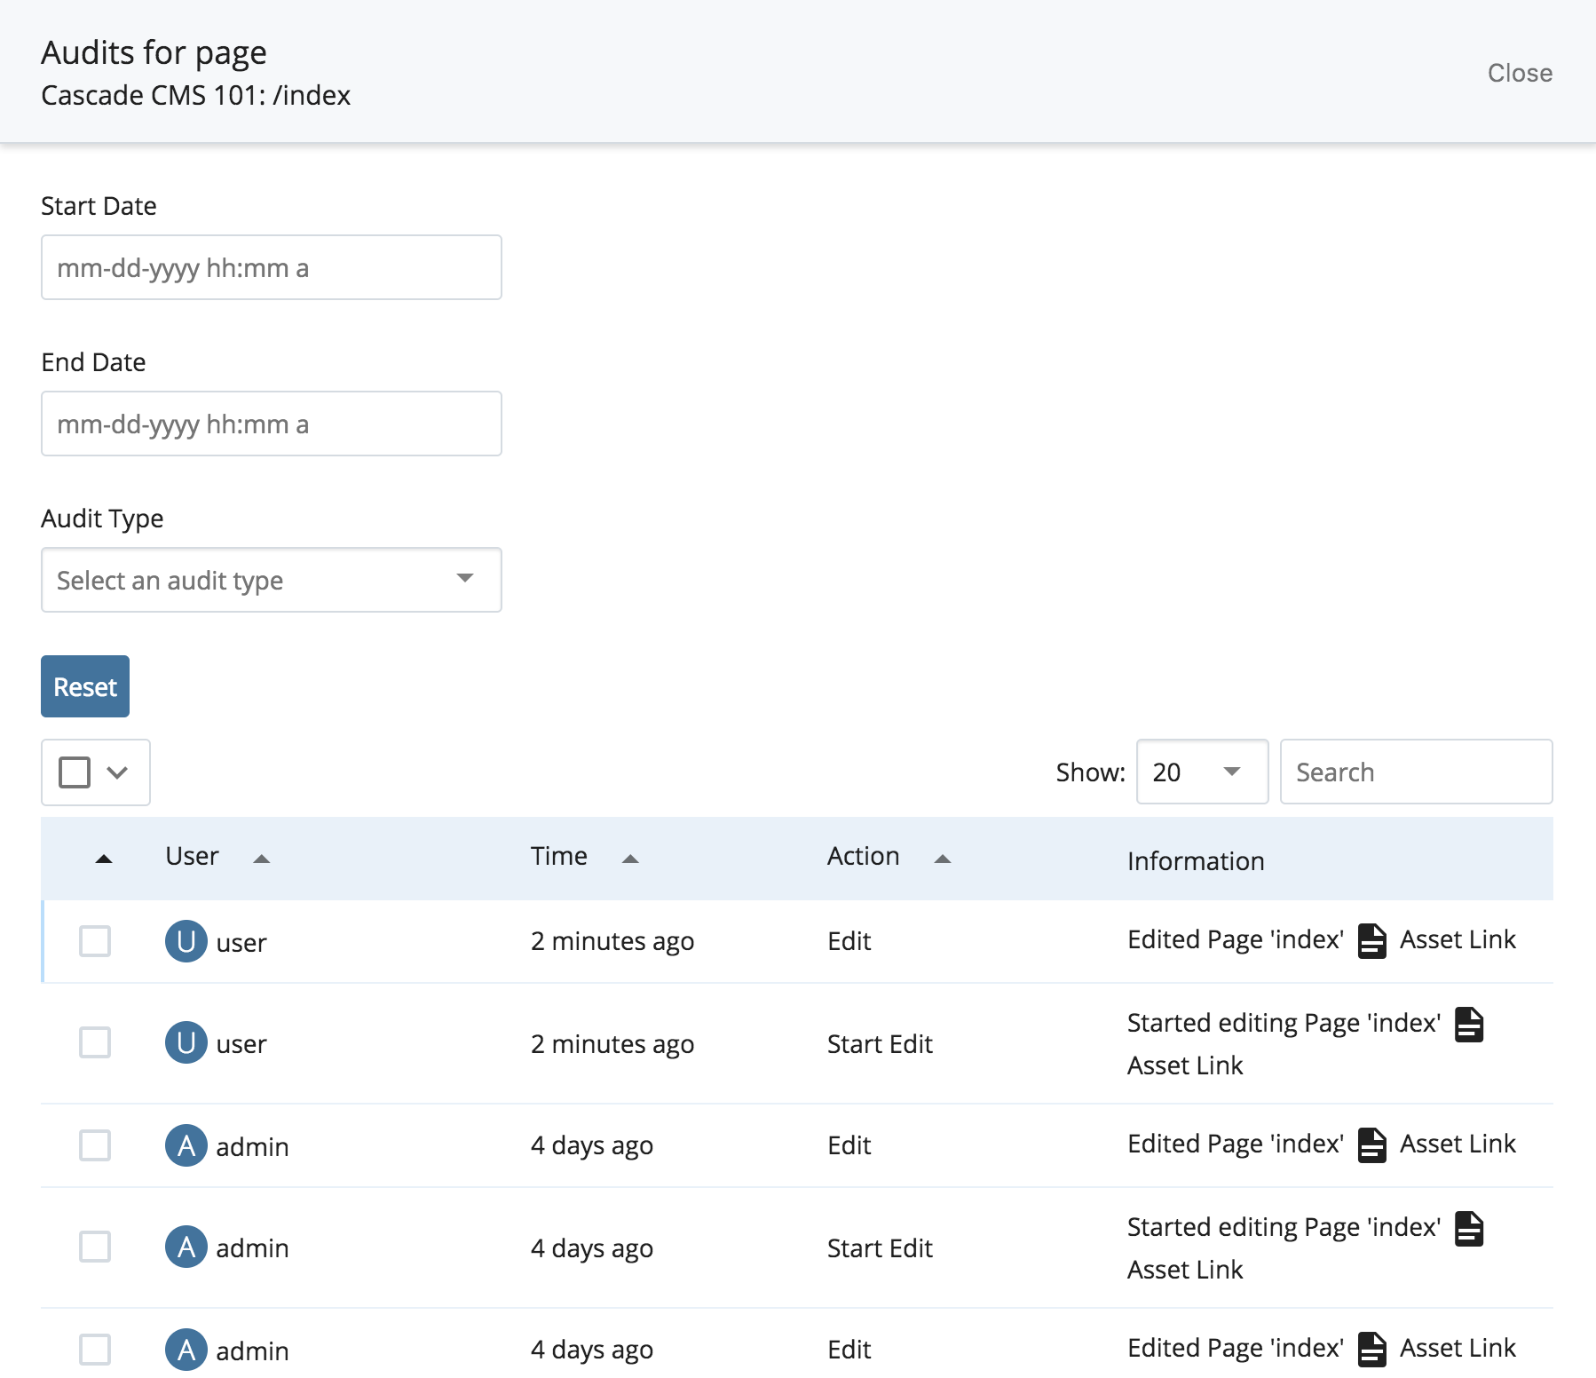Tick the checkbox next to the admin Edit entry
This screenshot has height=1378, width=1596.
pos(95,1145)
